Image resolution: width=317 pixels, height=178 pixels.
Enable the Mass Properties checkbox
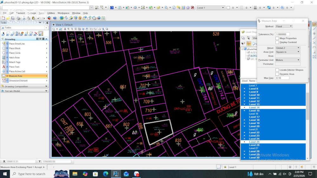coord(277,38)
